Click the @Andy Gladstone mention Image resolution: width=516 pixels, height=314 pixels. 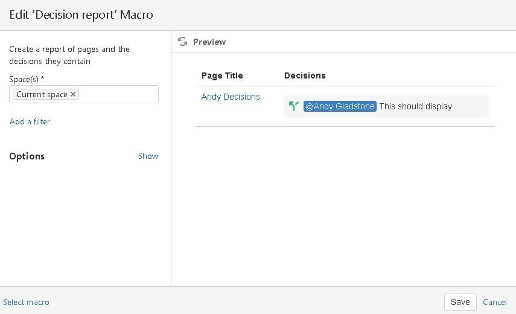pos(340,106)
